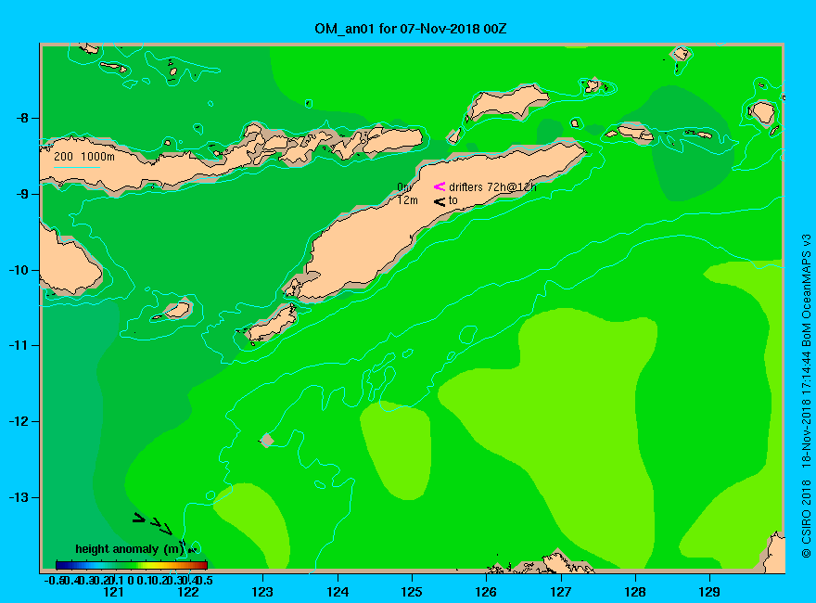Click the 122 longitude axis label
Viewport: 816px width, 603px height.
(x=188, y=592)
